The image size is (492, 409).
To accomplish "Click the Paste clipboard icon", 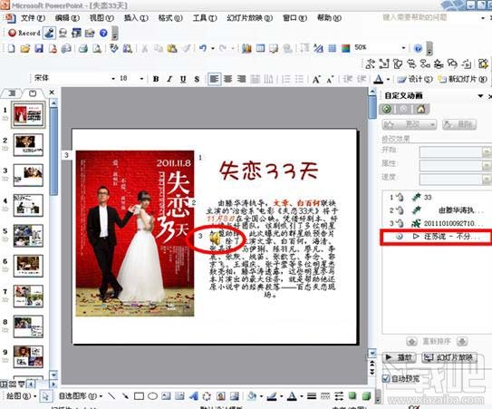I will (x=172, y=48).
